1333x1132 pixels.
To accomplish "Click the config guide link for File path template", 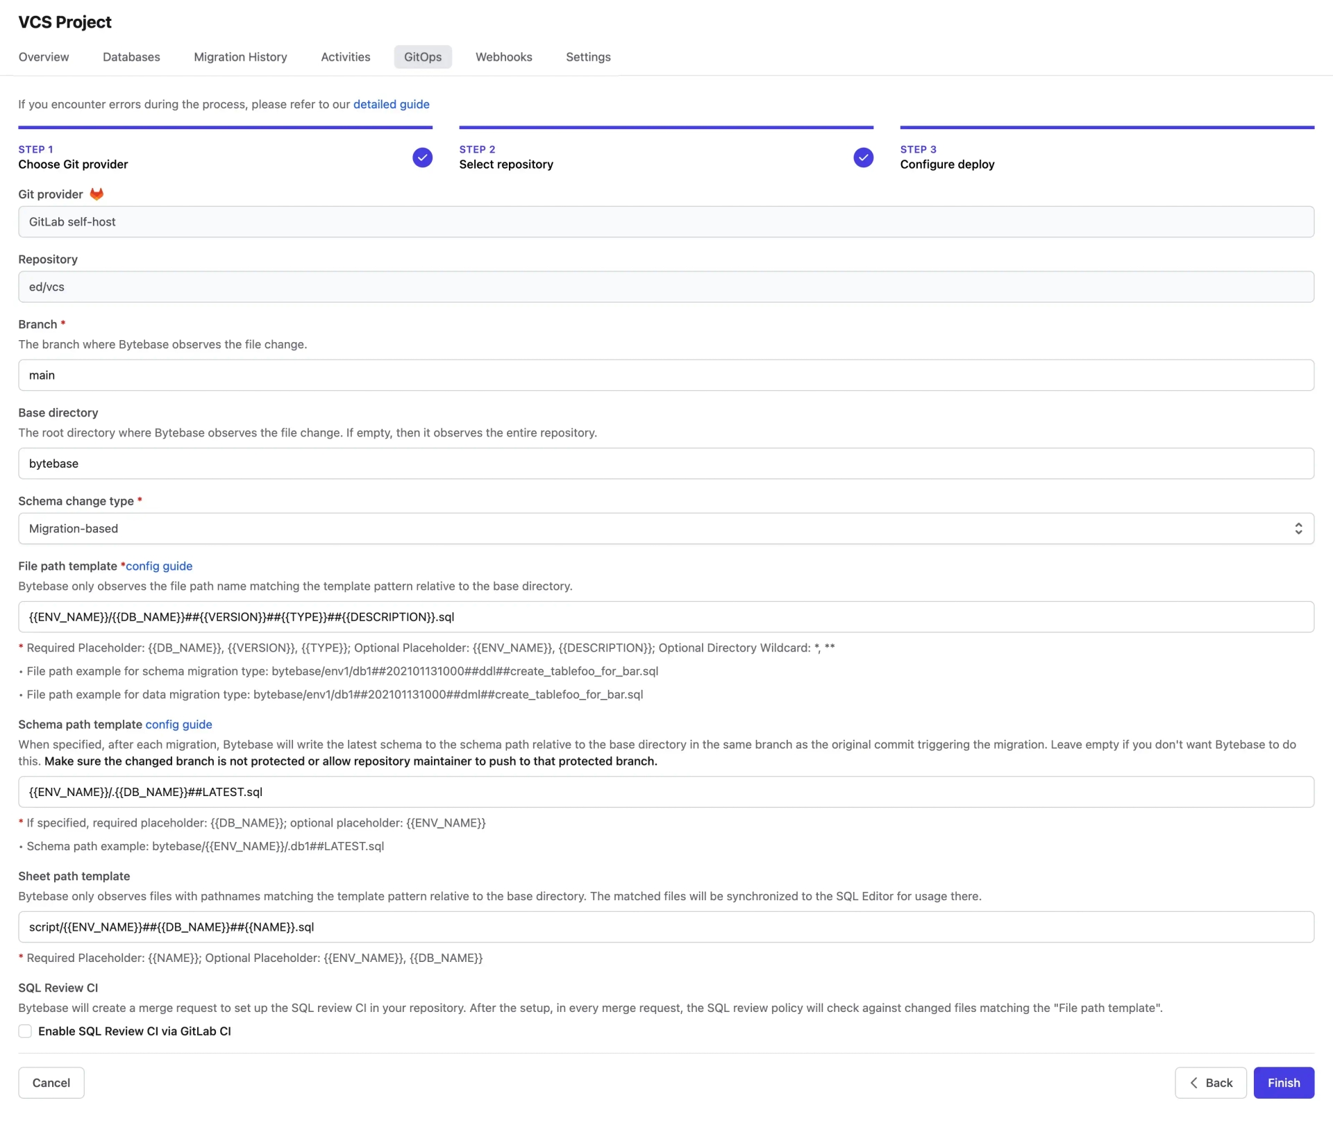I will (x=158, y=565).
